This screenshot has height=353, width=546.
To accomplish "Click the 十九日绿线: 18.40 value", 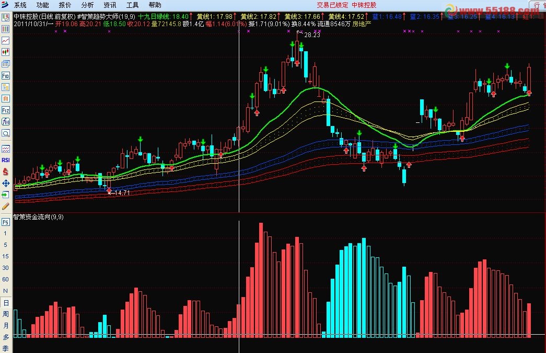I will 163,16.
